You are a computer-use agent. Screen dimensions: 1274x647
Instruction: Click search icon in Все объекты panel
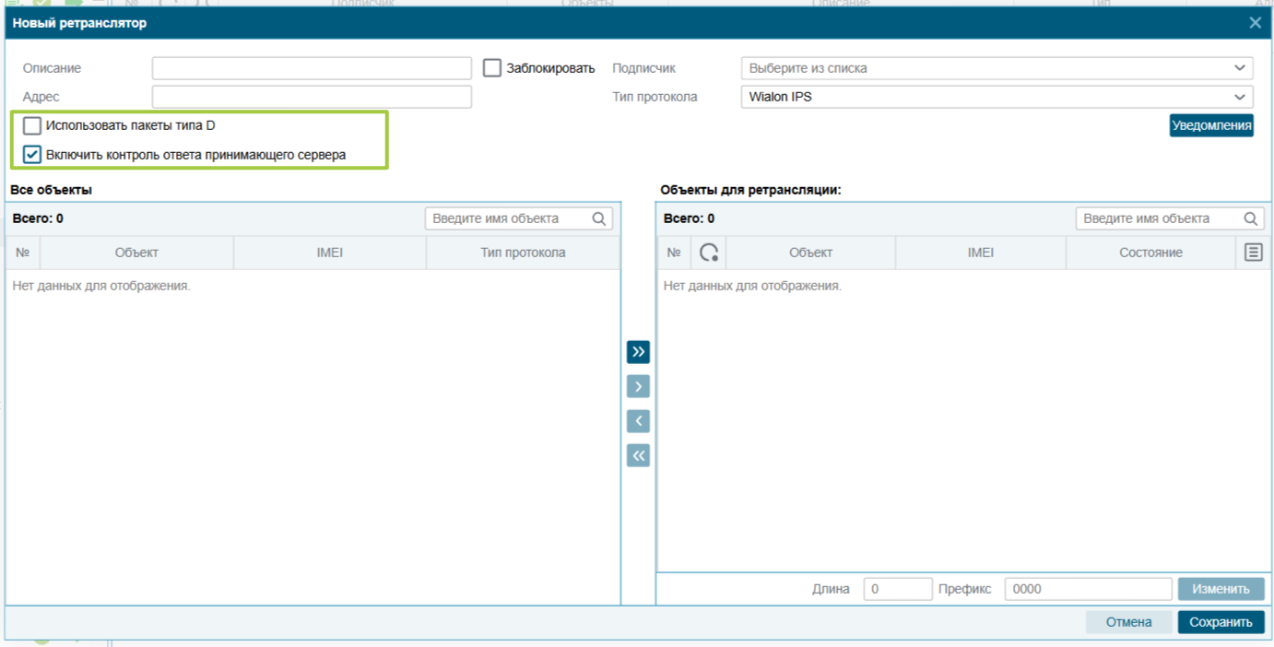pos(599,218)
